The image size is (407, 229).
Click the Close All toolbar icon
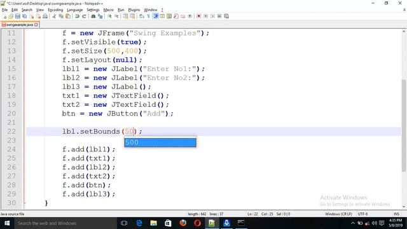[38, 16]
